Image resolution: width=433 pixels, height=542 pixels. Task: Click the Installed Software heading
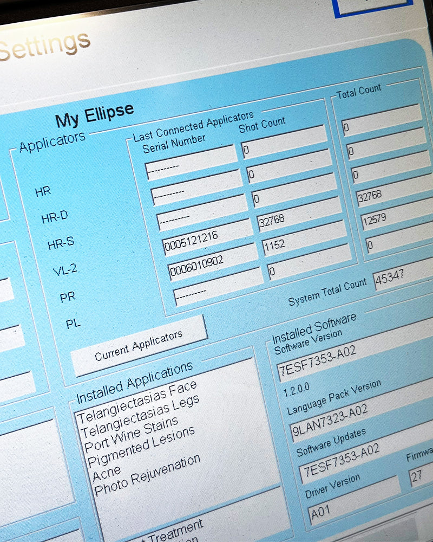click(314, 328)
